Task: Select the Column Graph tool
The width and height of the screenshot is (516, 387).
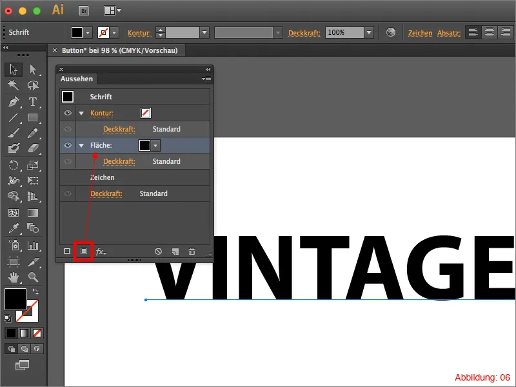Action: click(33, 245)
